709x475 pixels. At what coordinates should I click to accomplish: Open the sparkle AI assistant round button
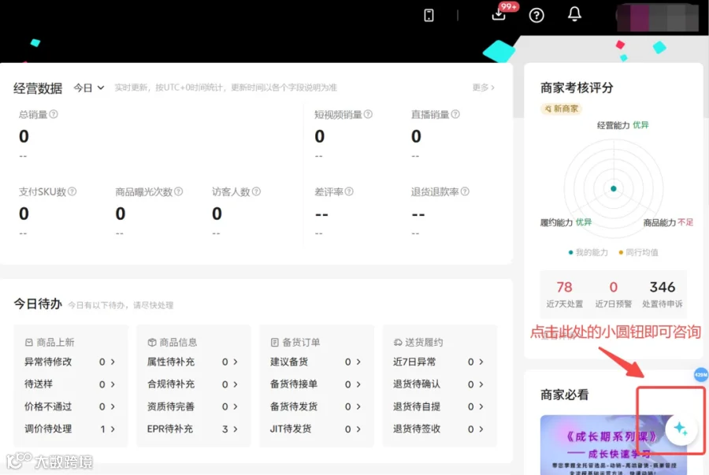tap(681, 429)
